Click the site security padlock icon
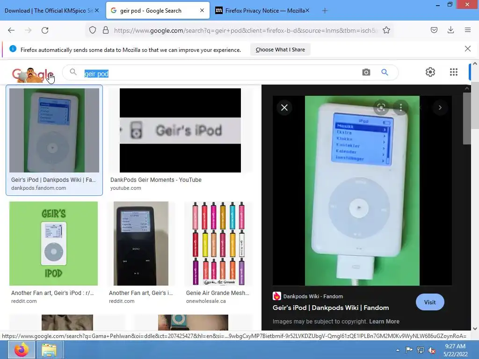Viewport: 479px width, 359px height. click(x=106, y=30)
